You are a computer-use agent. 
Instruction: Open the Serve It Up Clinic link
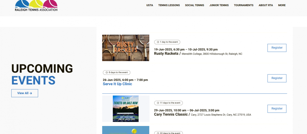(117, 84)
